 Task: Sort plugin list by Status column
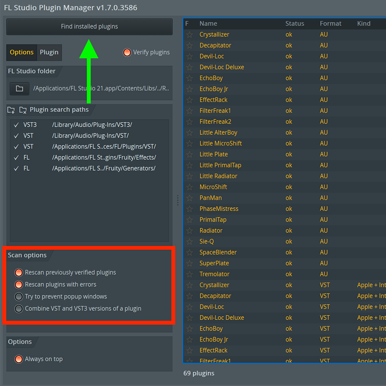(295, 24)
